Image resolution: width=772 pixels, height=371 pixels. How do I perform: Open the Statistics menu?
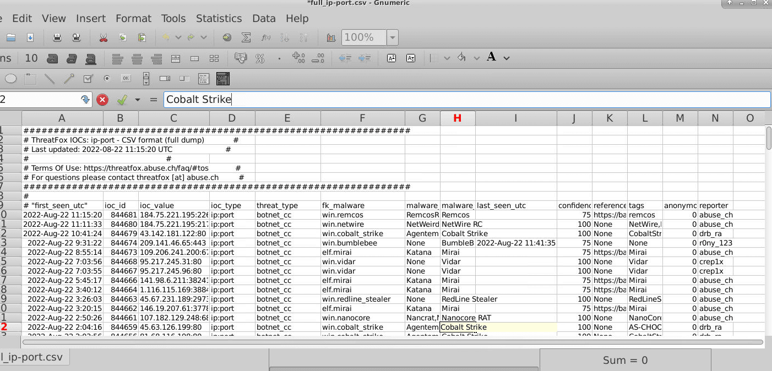[219, 18]
